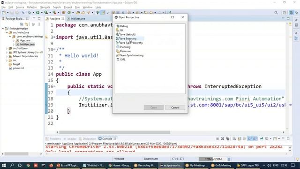Screen dimensions: 300x169
Task: Click Cancel in Open Perspective dialog
Action: click(x=175, y=108)
